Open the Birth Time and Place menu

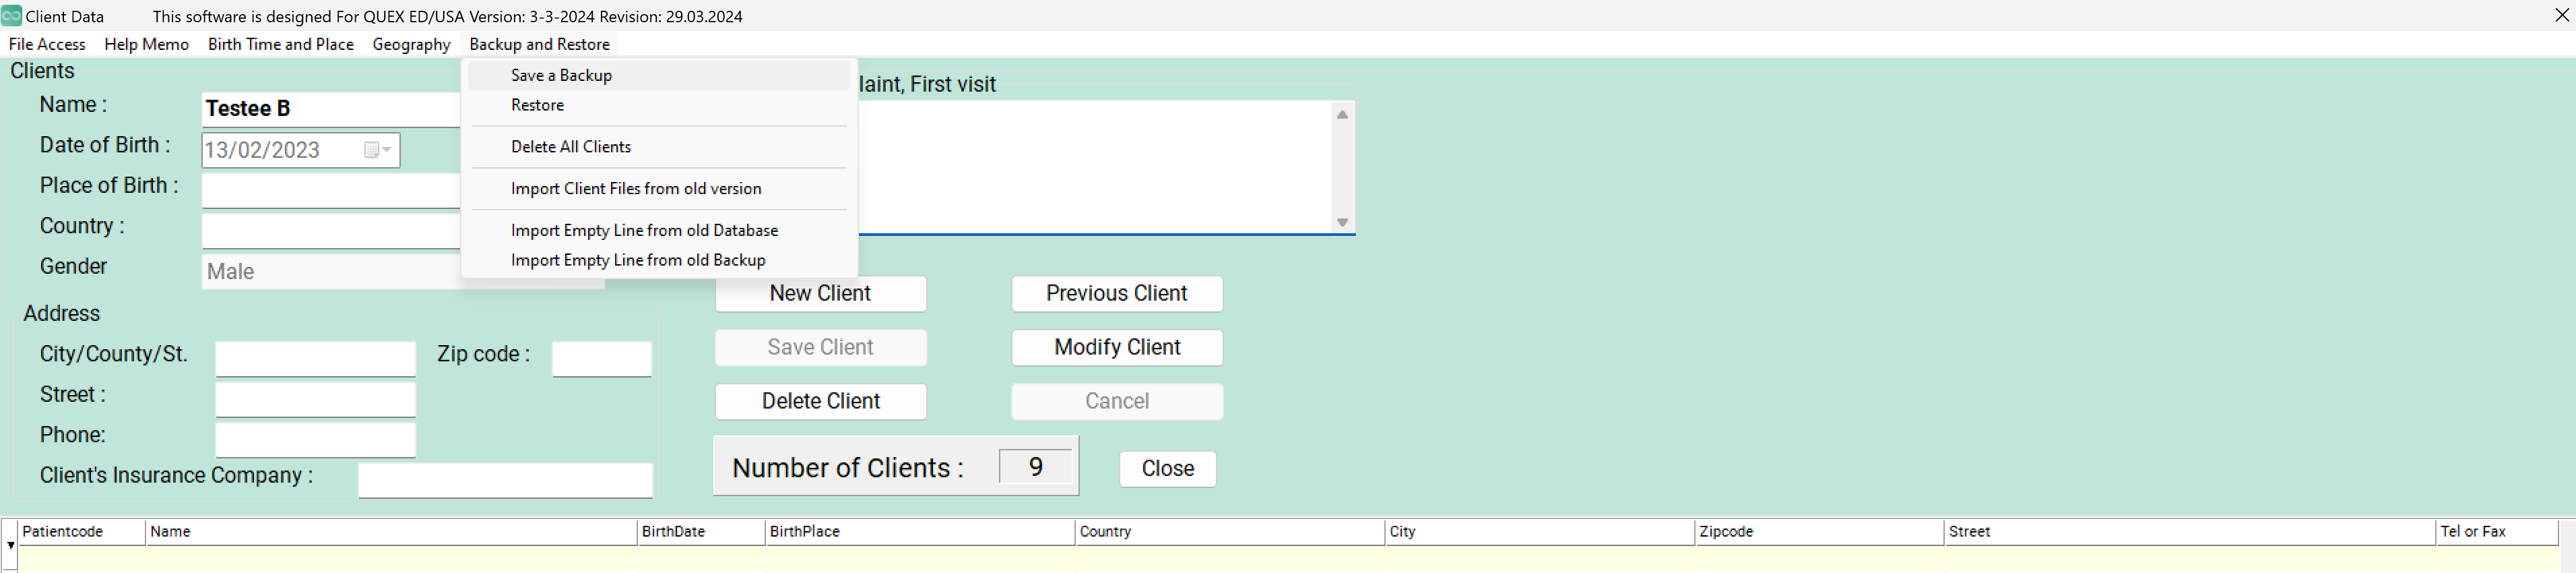click(280, 44)
